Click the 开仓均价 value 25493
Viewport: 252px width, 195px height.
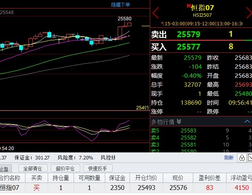click(146, 188)
